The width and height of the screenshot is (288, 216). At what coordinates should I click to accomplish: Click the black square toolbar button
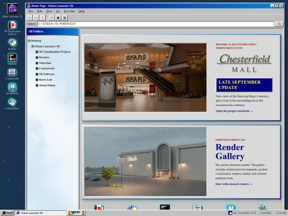[58, 18]
